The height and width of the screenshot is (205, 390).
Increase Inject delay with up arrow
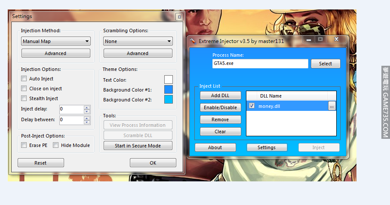point(87,107)
